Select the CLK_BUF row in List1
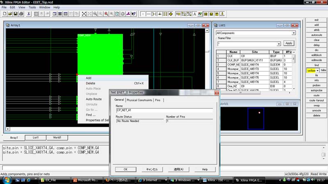The image size is (328, 184). [x=254, y=60]
